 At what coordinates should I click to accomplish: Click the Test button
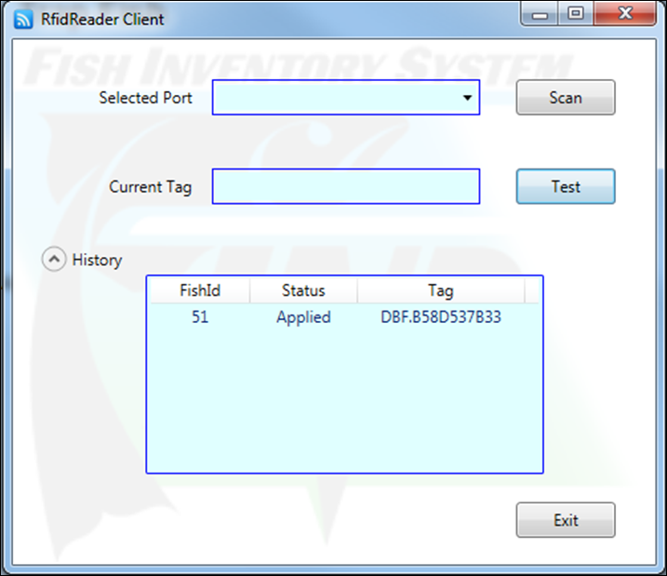click(566, 187)
